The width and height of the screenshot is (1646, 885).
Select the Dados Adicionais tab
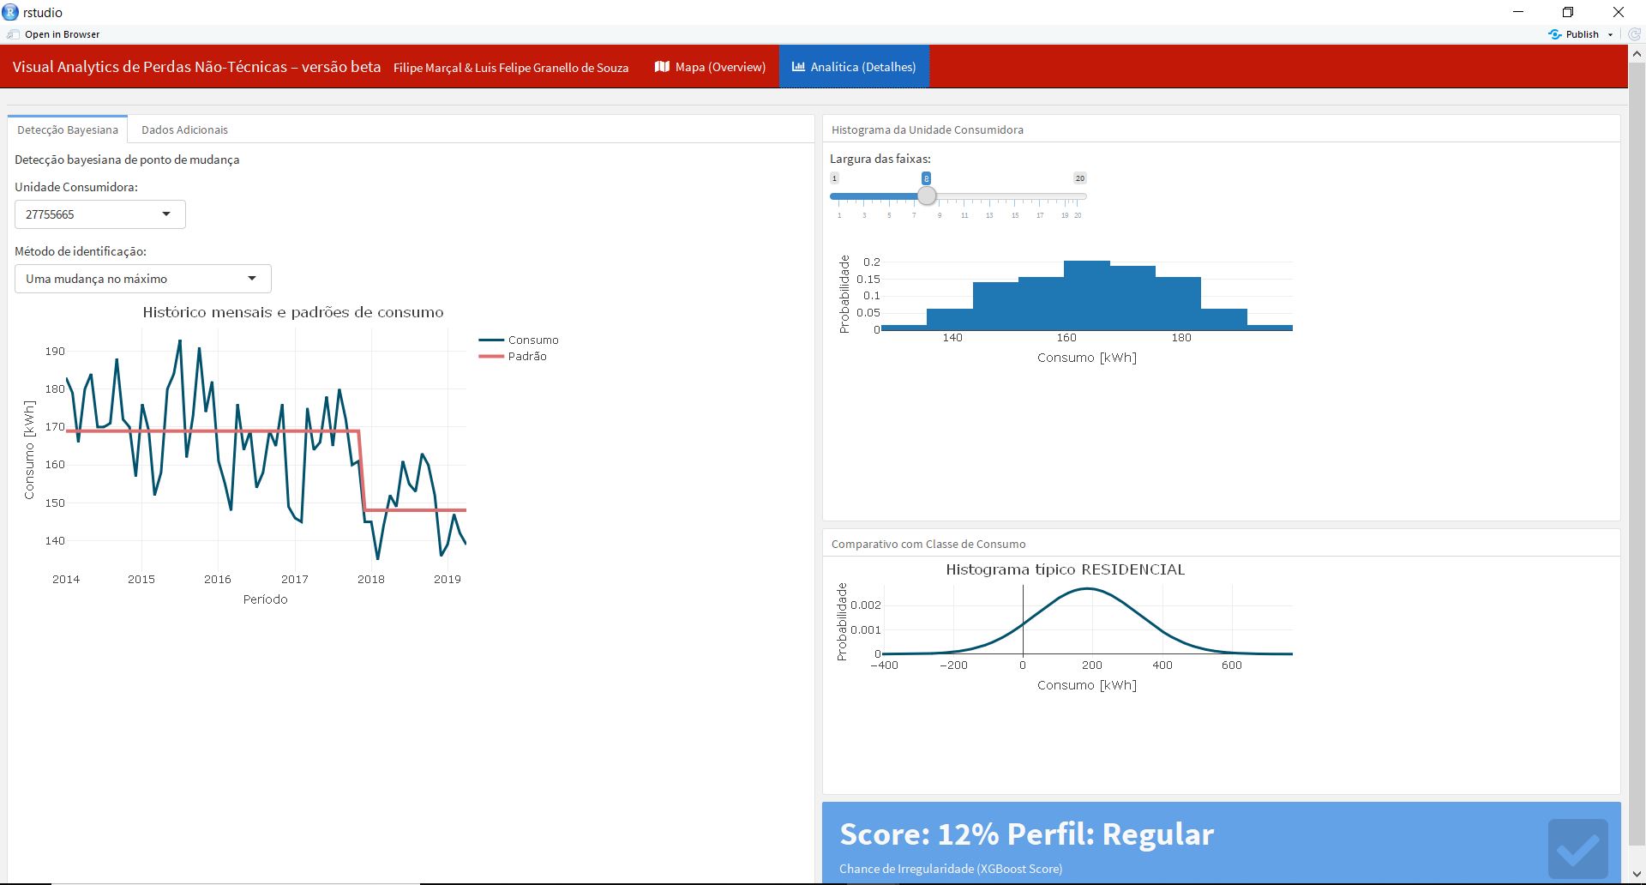pyautogui.click(x=184, y=129)
